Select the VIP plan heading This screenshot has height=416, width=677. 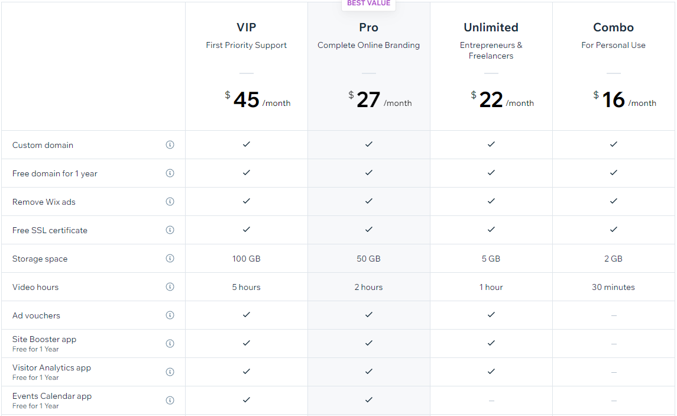(246, 27)
